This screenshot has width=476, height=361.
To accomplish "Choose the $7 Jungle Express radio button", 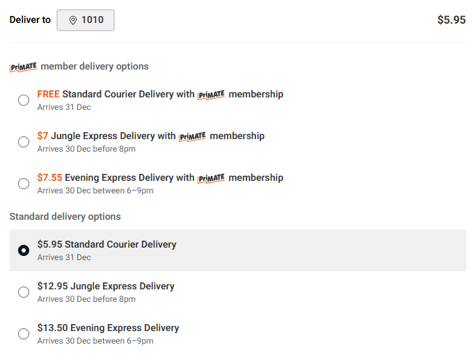I will pos(24,142).
